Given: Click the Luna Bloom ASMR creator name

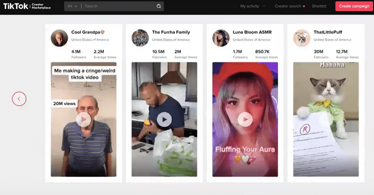Looking at the screenshot, I should (x=252, y=32).
